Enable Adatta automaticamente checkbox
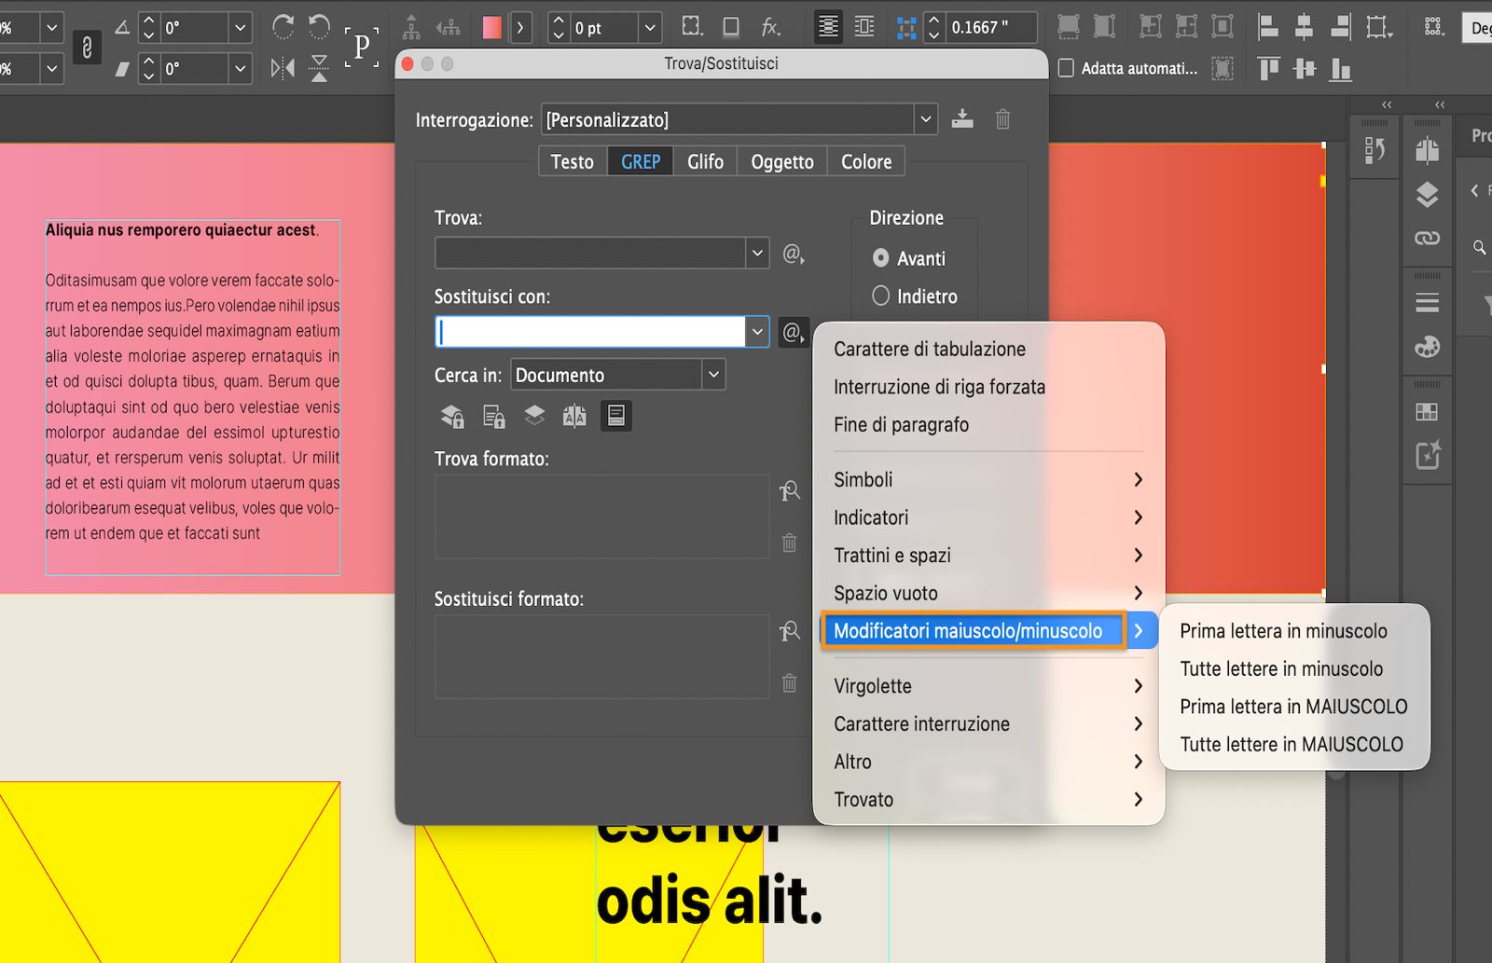Viewport: 1492px width, 963px height. (x=1066, y=68)
